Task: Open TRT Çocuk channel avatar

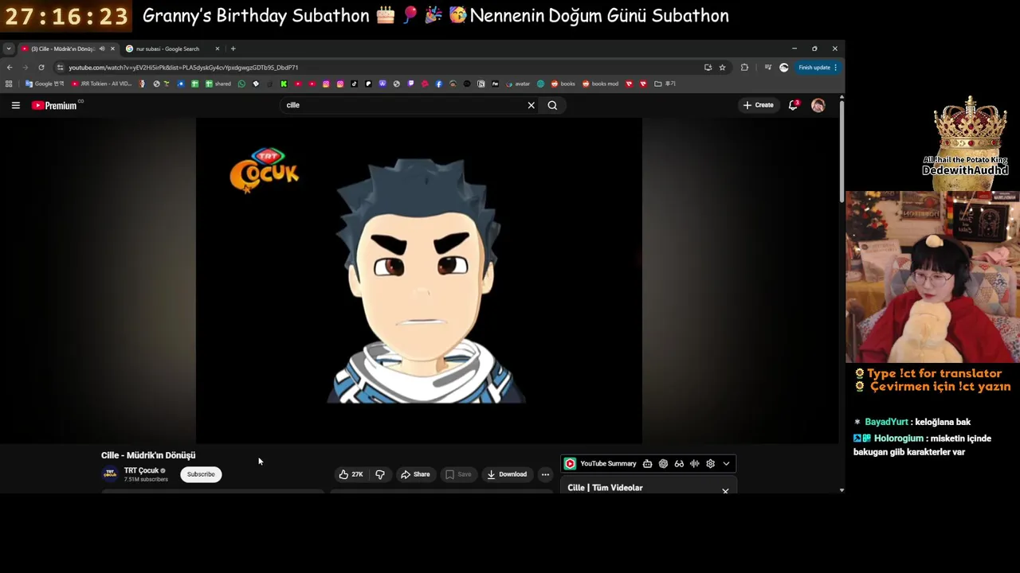Action: (111, 474)
